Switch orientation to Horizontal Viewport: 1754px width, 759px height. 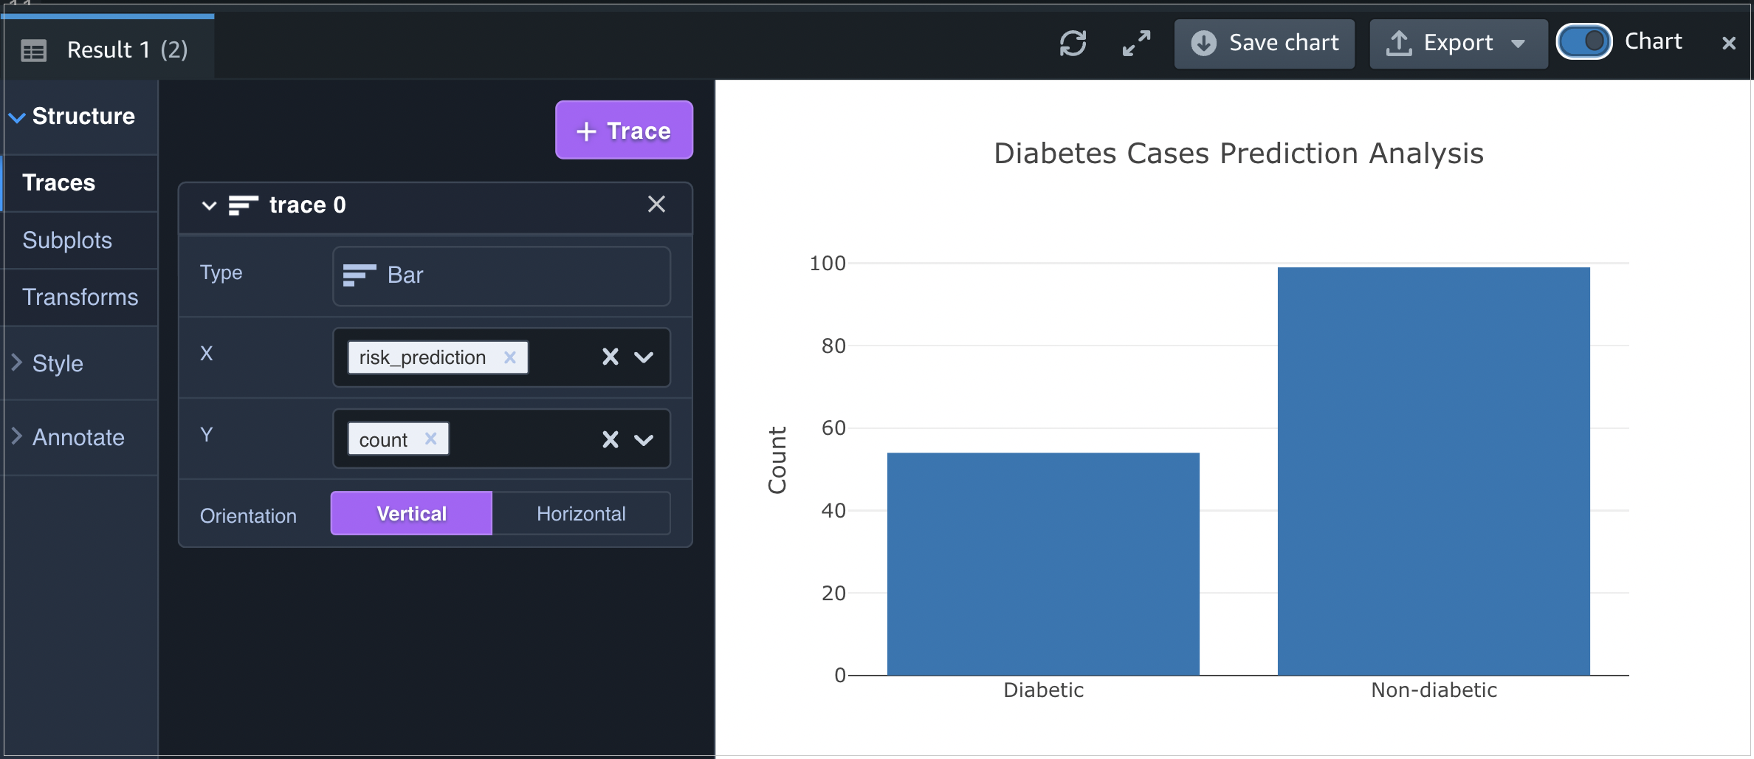coord(582,513)
